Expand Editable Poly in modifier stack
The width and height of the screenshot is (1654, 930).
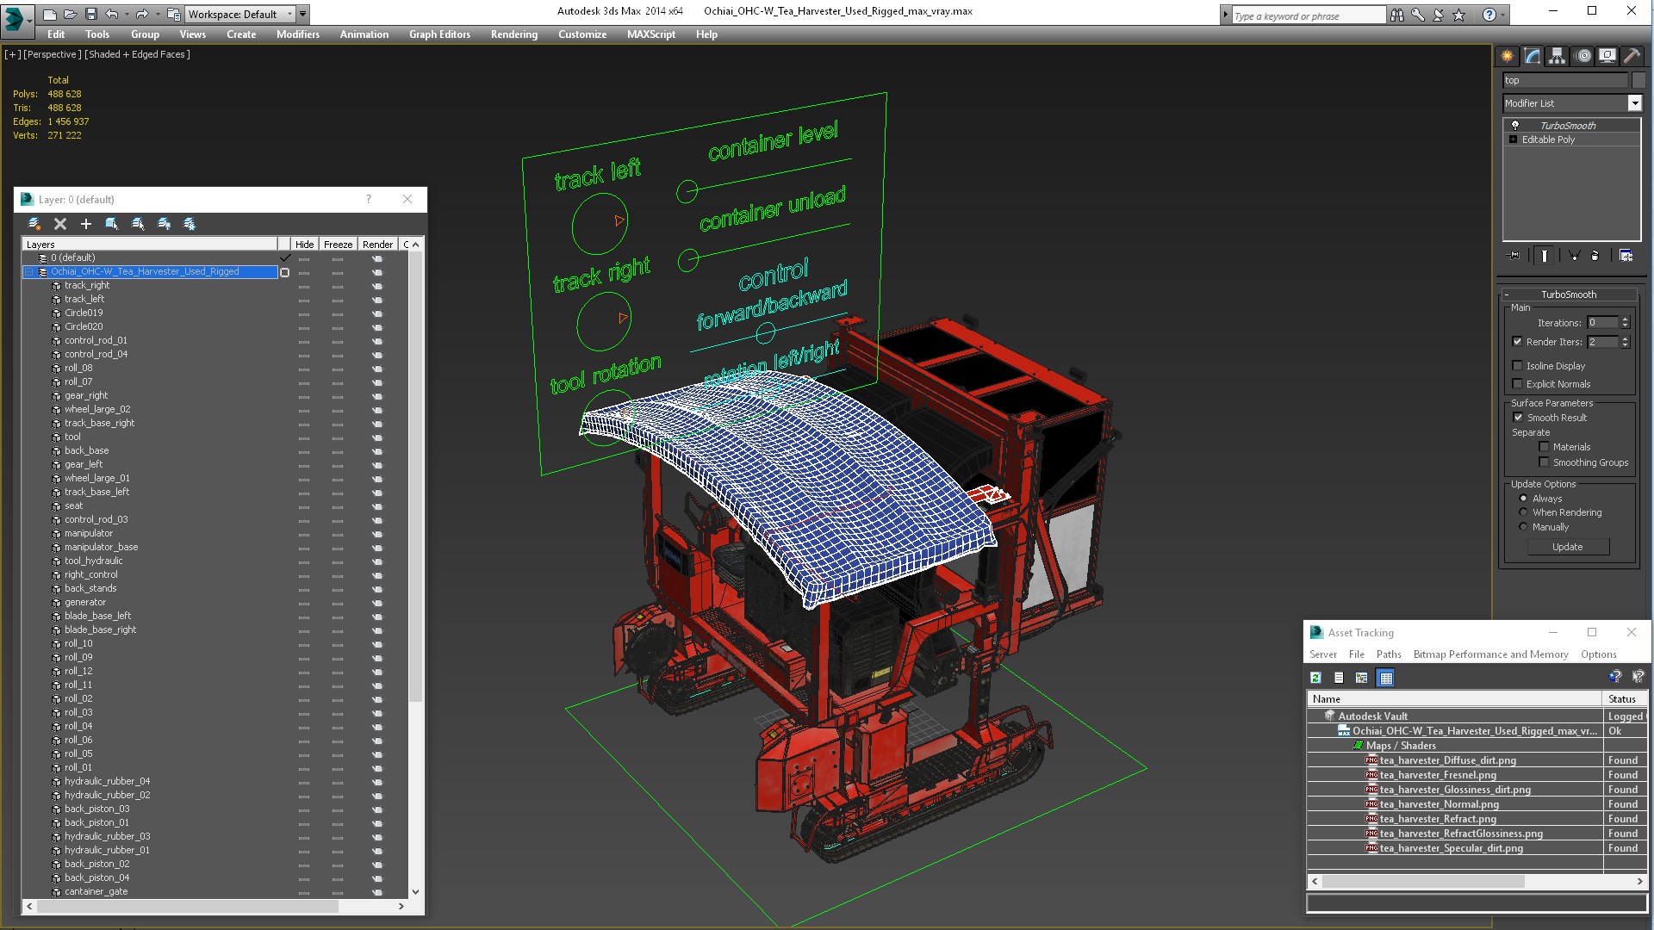tap(1513, 139)
